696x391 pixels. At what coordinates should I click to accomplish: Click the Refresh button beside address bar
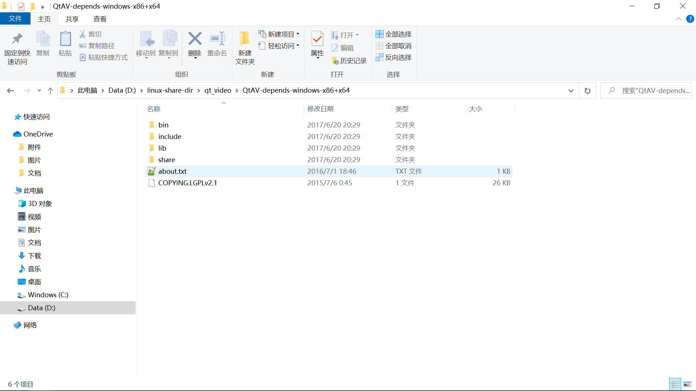pos(587,91)
